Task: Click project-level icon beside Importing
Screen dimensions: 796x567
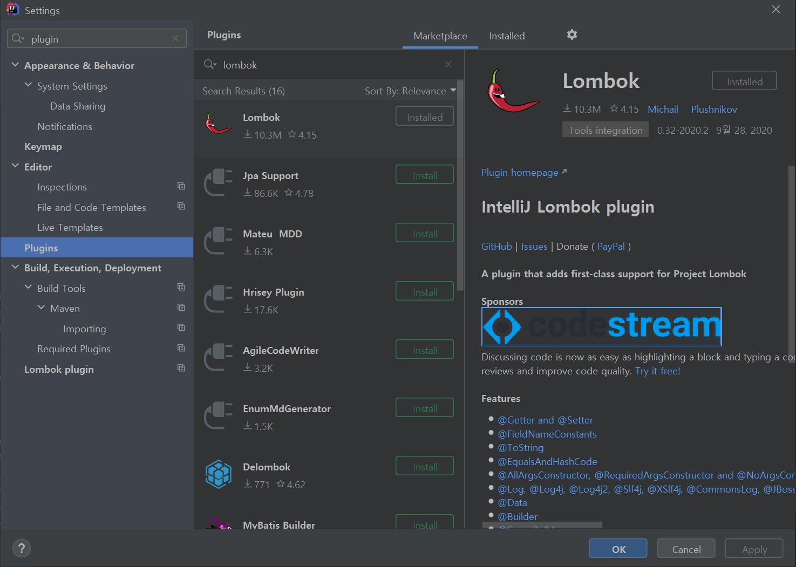Action: pyautogui.click(x=181, y=327)
